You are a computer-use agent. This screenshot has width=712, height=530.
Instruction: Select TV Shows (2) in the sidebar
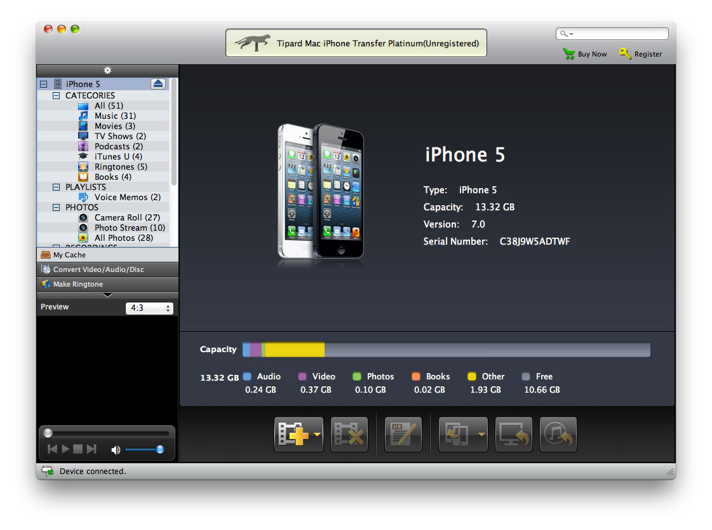120,136
